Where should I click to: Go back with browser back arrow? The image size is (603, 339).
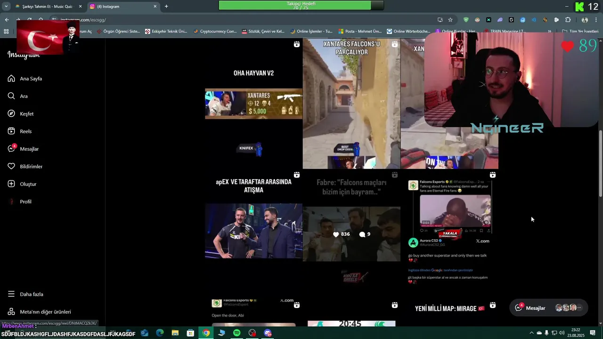tap(7, 20)
